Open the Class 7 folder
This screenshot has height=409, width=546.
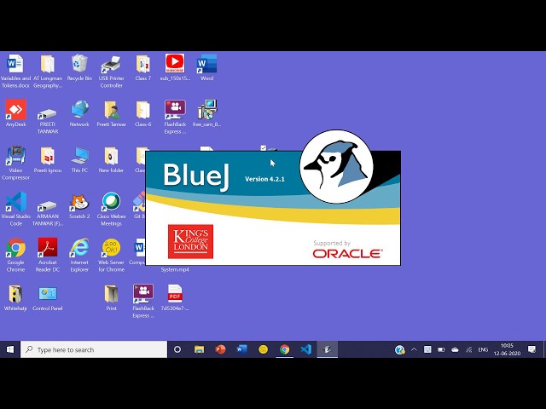[x=143, y=68]
